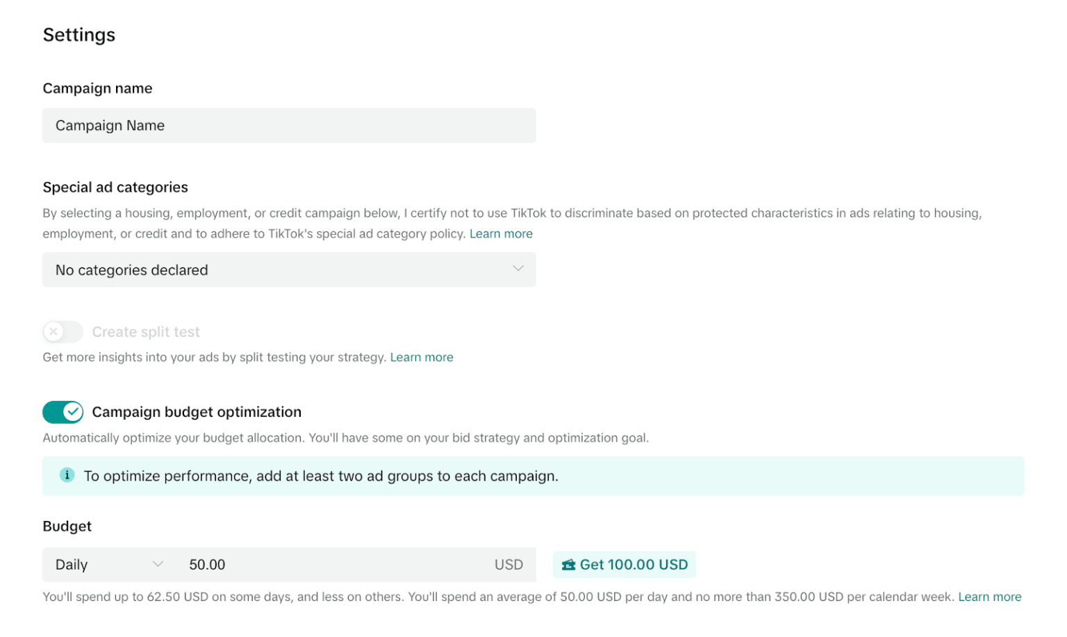Click the Settings heading

coord(79,35)
